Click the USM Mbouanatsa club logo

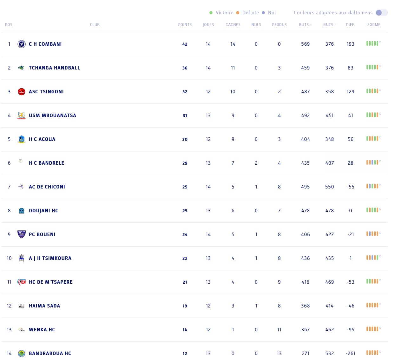[22, 115]
